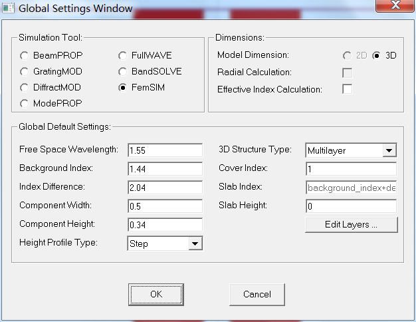Click the window icon in title bar
Image resolution: width=416 pixels, height=322 pixels.
click(x=9, y=9)
